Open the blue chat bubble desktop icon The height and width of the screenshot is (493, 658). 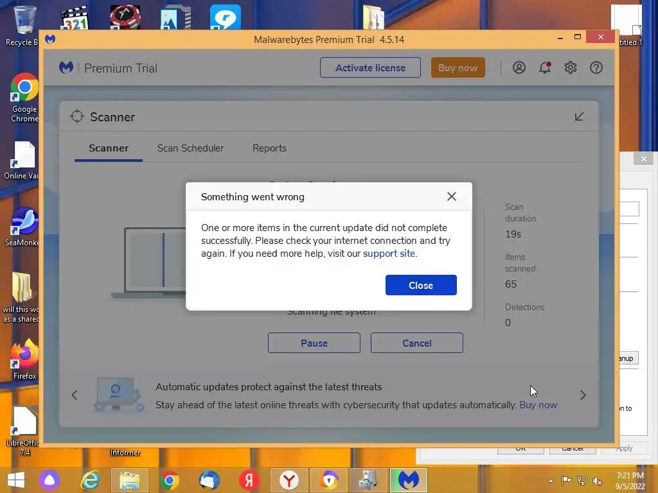tap(226, 17)
